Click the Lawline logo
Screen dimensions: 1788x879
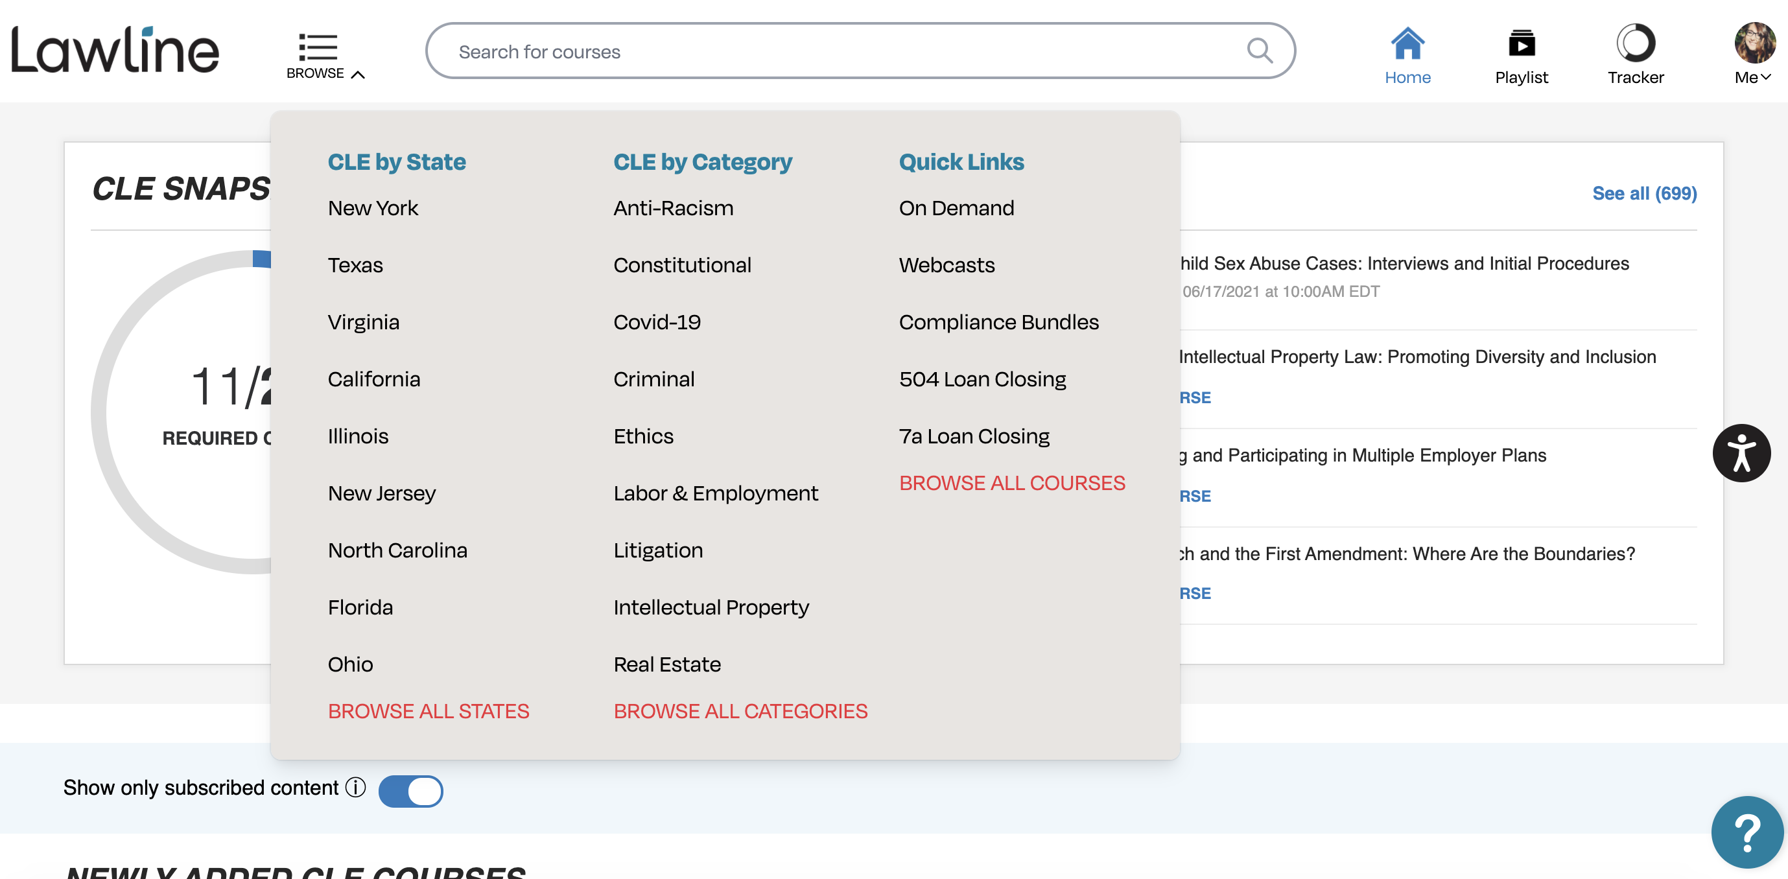[115, 50]
